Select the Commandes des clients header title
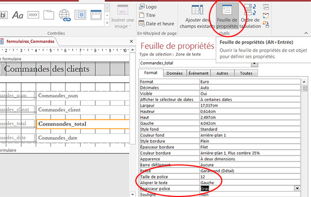Screen dimensions: 311x197 (47, 69)
